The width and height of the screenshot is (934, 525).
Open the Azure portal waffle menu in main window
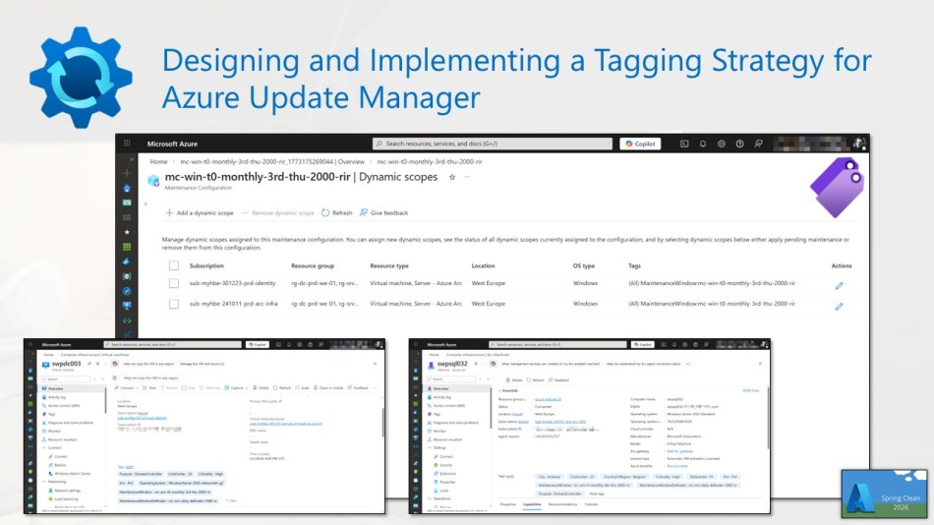click(x=128, y=144)
